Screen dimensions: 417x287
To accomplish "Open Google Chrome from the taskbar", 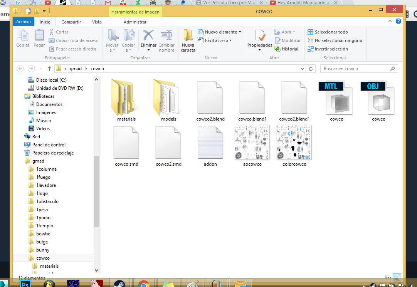I will 144,284.
